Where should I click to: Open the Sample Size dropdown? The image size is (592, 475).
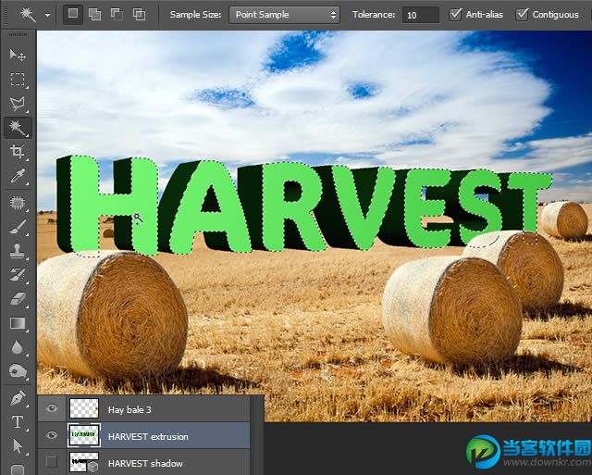[284, 15]
